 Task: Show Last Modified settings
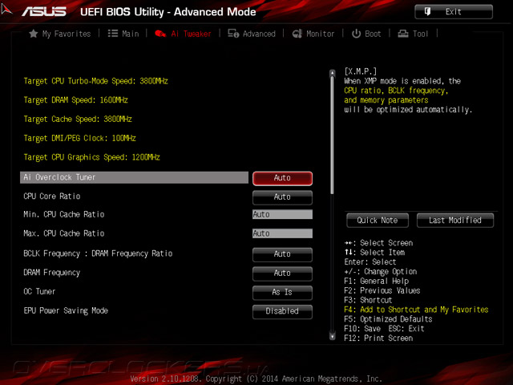pyautogui.click(x=455, y=221)
